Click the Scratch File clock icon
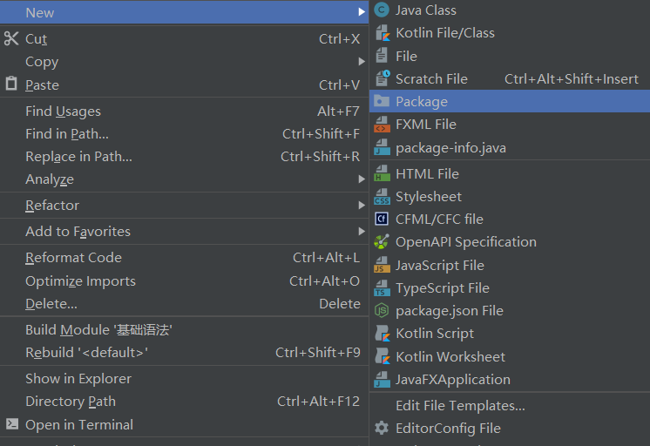Viewport: 650px width, 446px height. pyautogui.click(x=383, y=78)
